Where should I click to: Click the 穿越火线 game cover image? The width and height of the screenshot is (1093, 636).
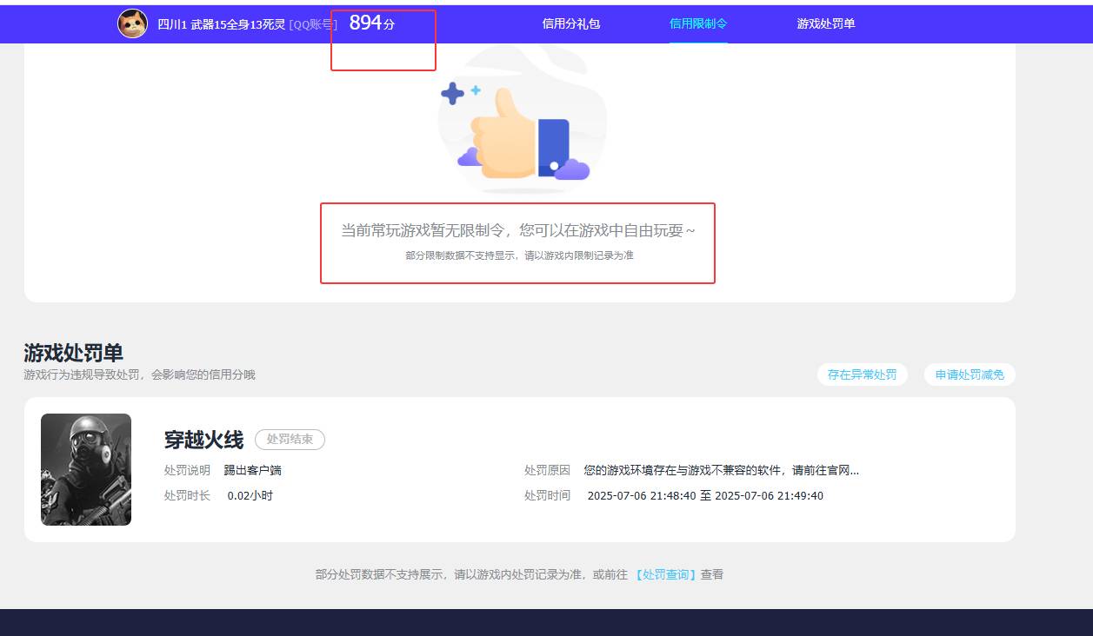point(85,469)
